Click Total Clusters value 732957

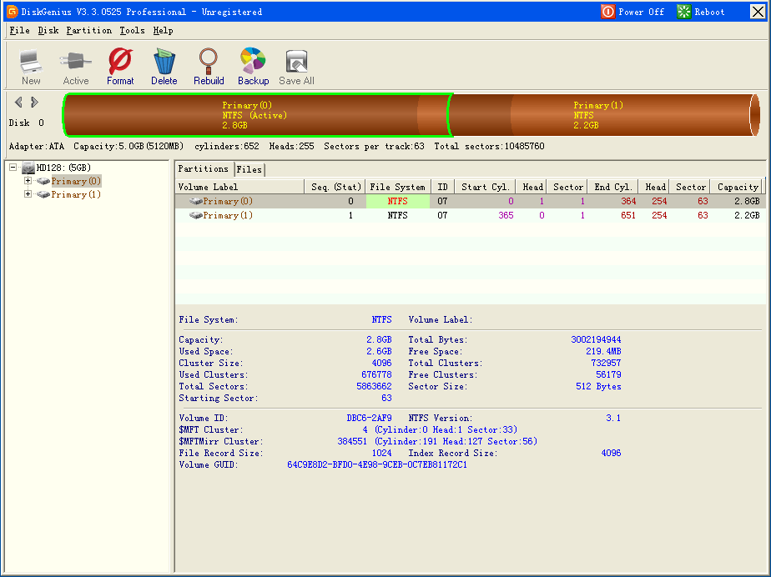pyautogui.click(x=606, y=364)
